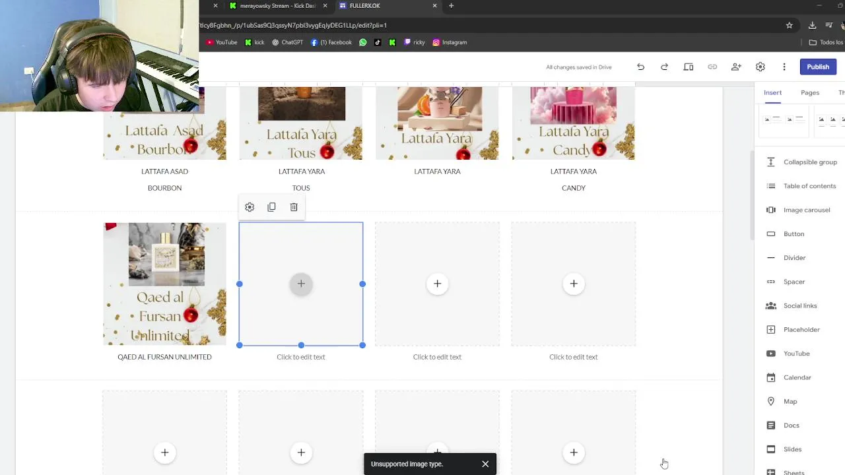
Task: Switch to the Pages tab
Action: click(810, 92)
